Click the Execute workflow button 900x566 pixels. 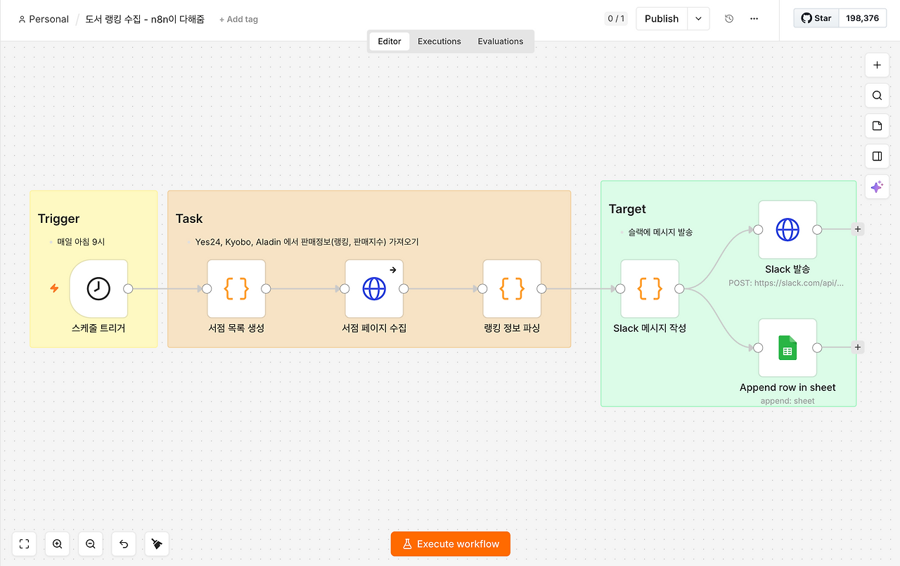451,544
